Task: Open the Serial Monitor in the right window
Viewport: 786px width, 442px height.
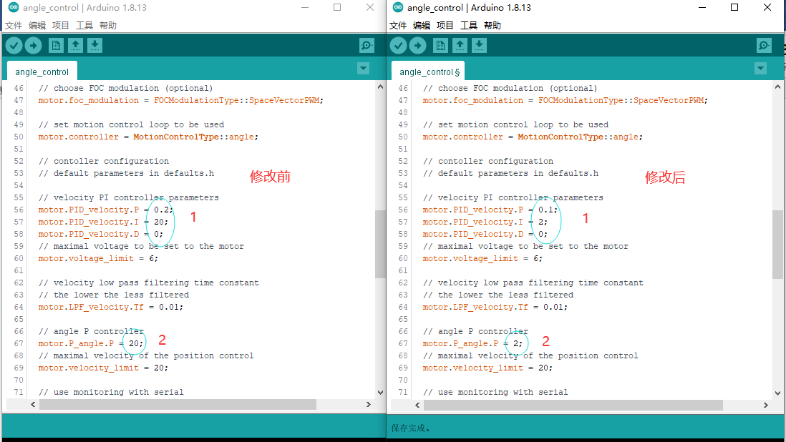Action: coord(763,45)
